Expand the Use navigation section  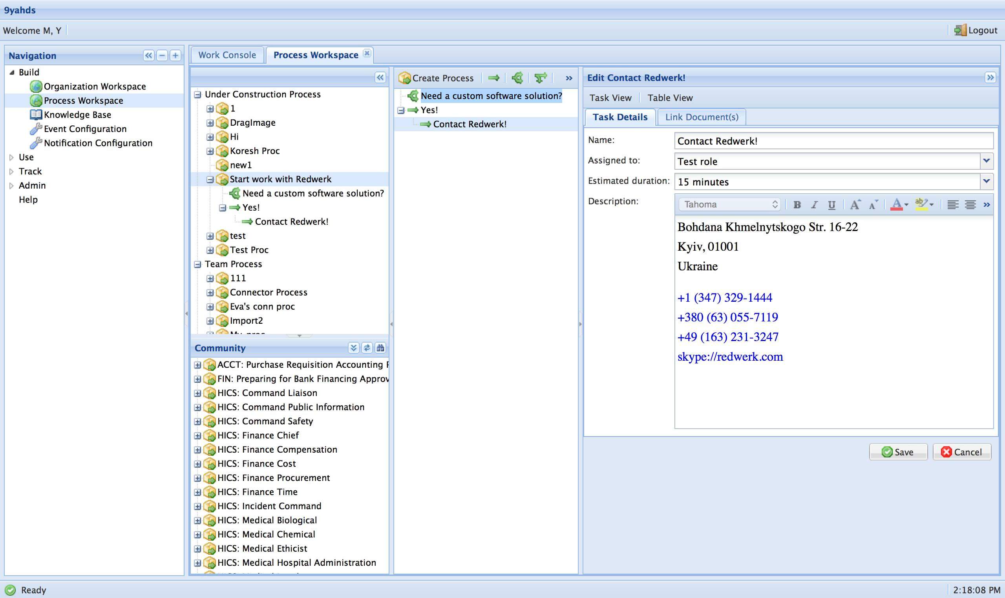click(12, 157)
